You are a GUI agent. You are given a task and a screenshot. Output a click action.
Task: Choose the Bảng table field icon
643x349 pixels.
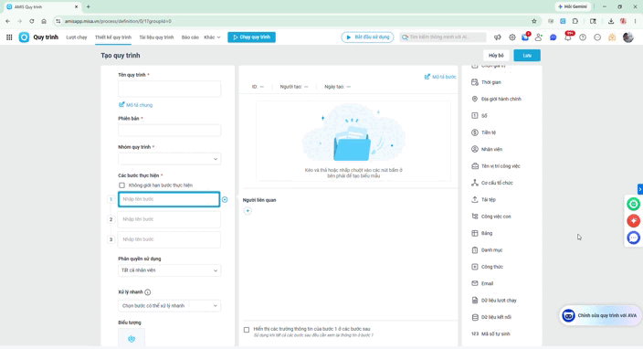[x=474, y=233]
